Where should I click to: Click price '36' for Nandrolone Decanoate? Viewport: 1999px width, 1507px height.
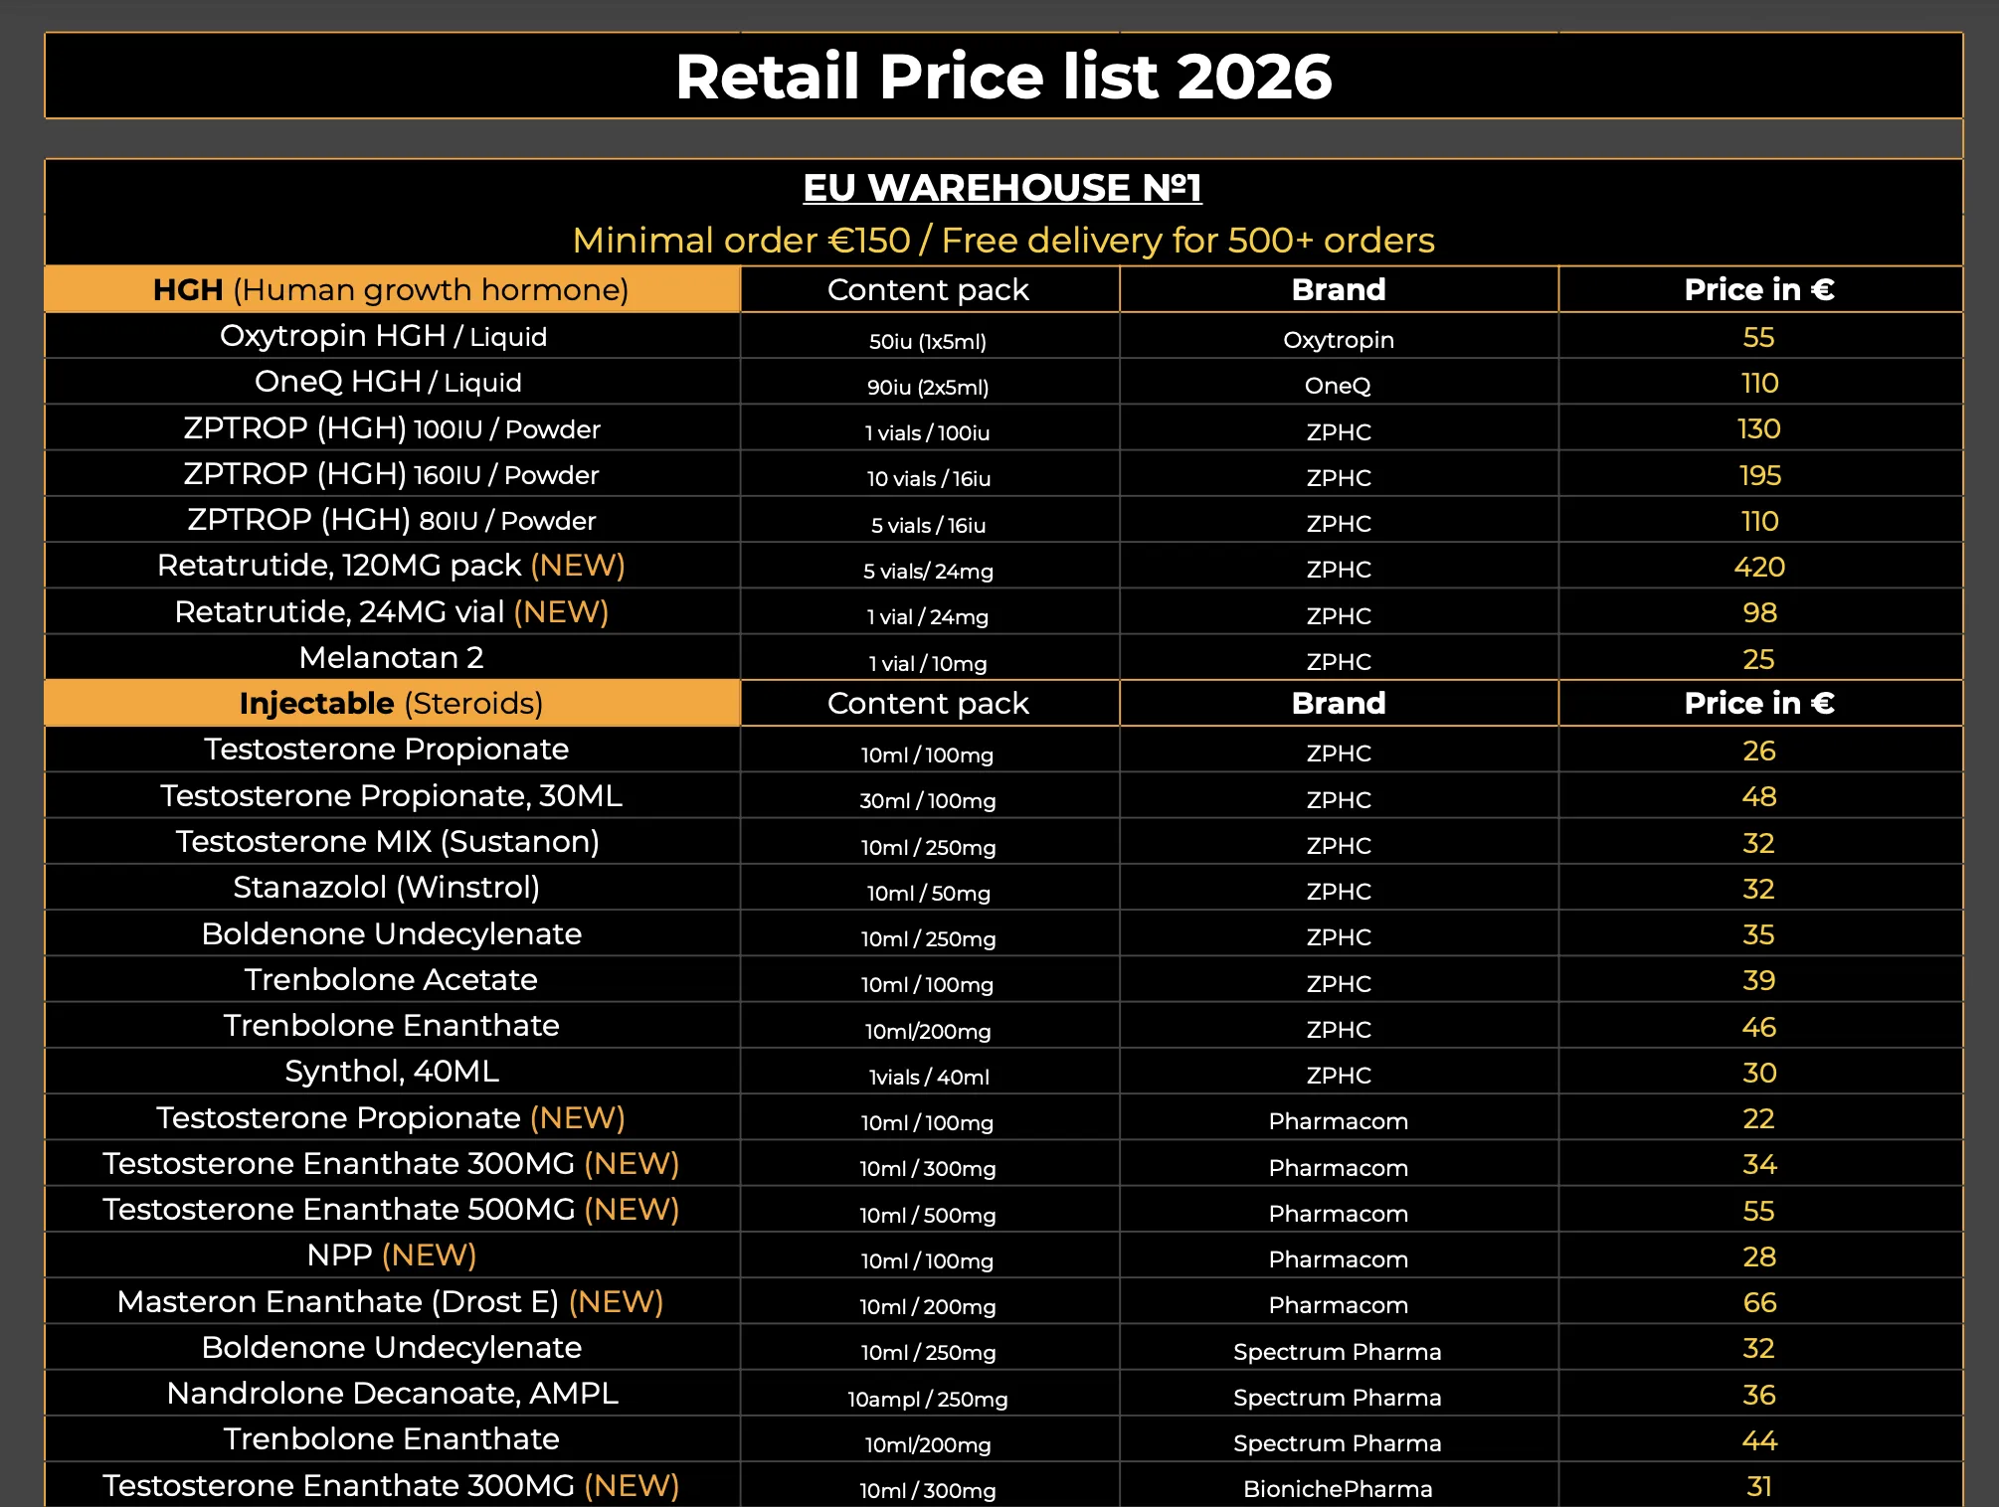1759,1395
